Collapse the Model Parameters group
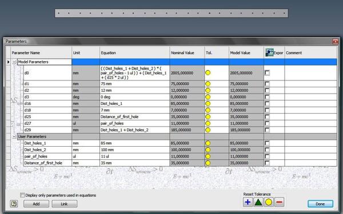The width and height of the screenshot is (343, 214). pyautogui.click(x=14, y=62)
